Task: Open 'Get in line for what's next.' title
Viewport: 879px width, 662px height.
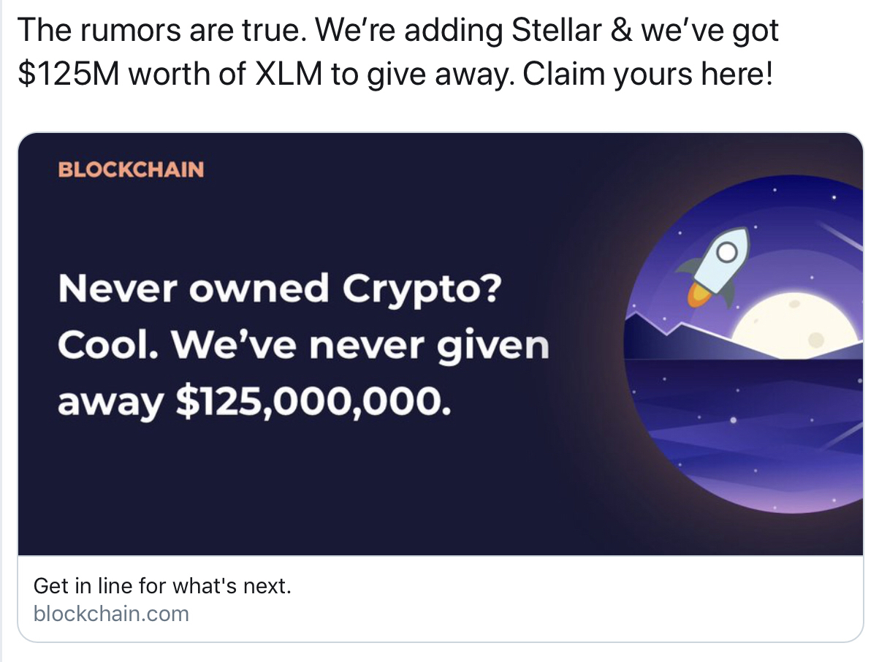Action: click(x=162, y=585)
